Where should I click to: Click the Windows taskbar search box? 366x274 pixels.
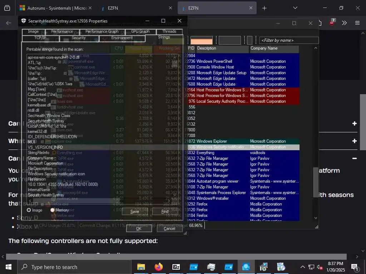(74, 267)
